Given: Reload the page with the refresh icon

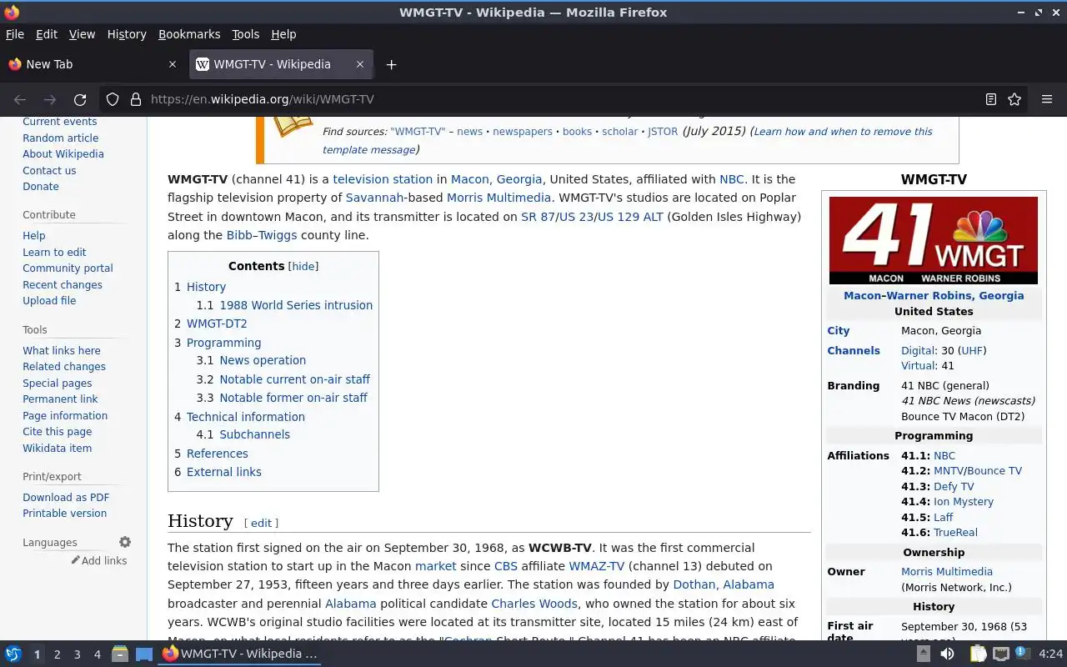Looking at the screenshot, I should tap(80, 99).
